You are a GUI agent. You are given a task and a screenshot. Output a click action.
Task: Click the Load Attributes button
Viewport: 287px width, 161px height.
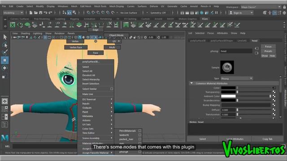pyautogui.click(x=235, y=139)
